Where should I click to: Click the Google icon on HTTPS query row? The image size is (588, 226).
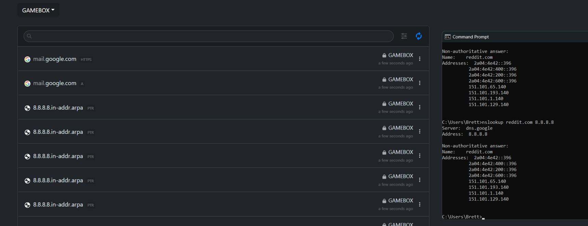point(27,59)
